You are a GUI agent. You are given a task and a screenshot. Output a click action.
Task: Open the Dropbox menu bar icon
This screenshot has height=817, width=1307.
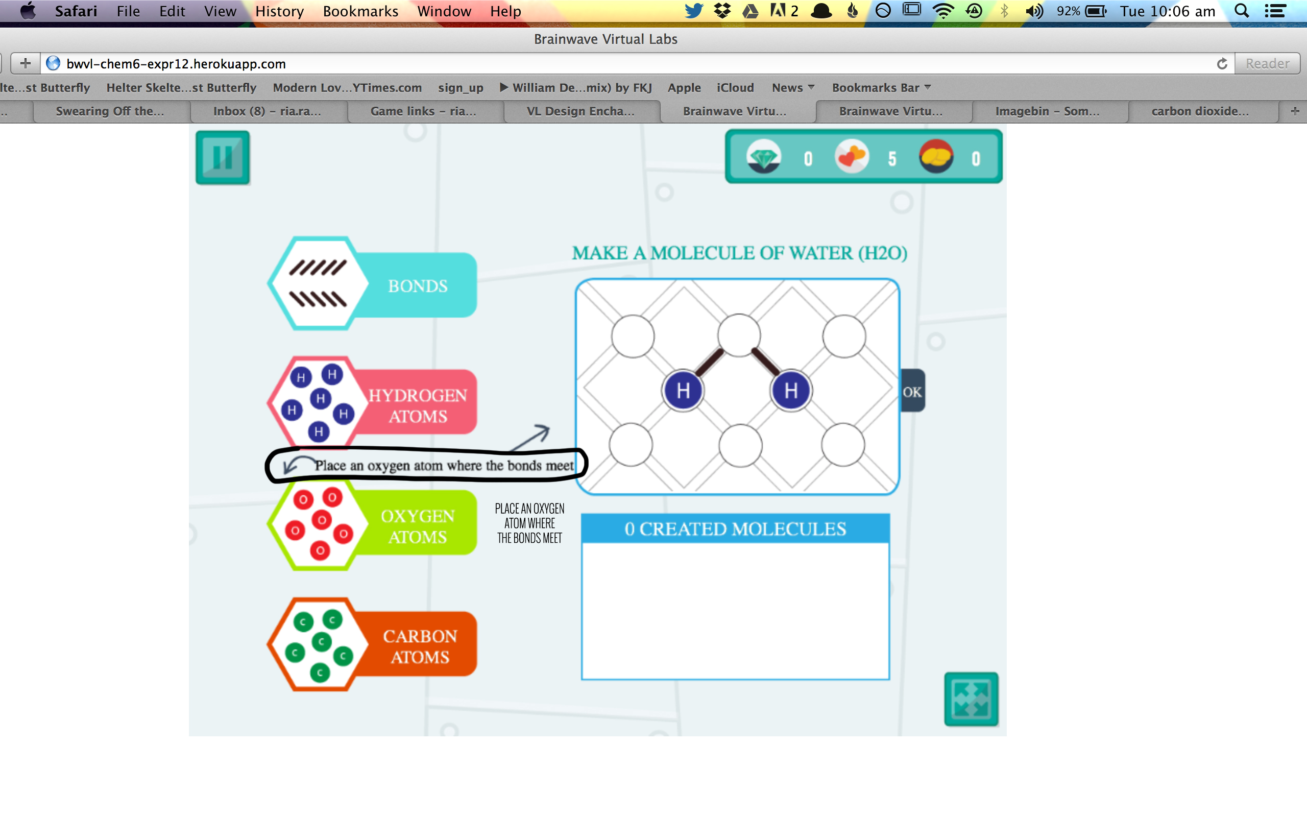pos(722,11)
